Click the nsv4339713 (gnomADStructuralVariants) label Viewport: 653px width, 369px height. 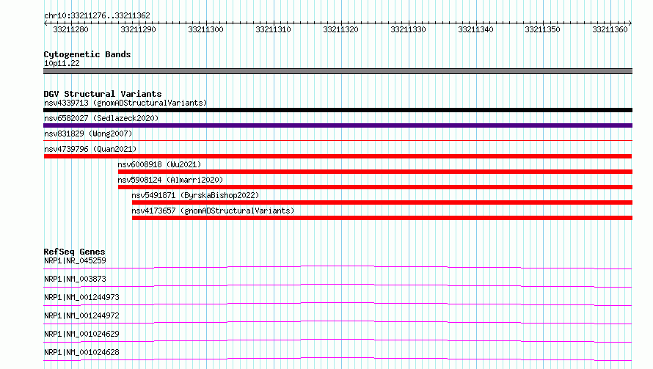[x=125, y=103]
